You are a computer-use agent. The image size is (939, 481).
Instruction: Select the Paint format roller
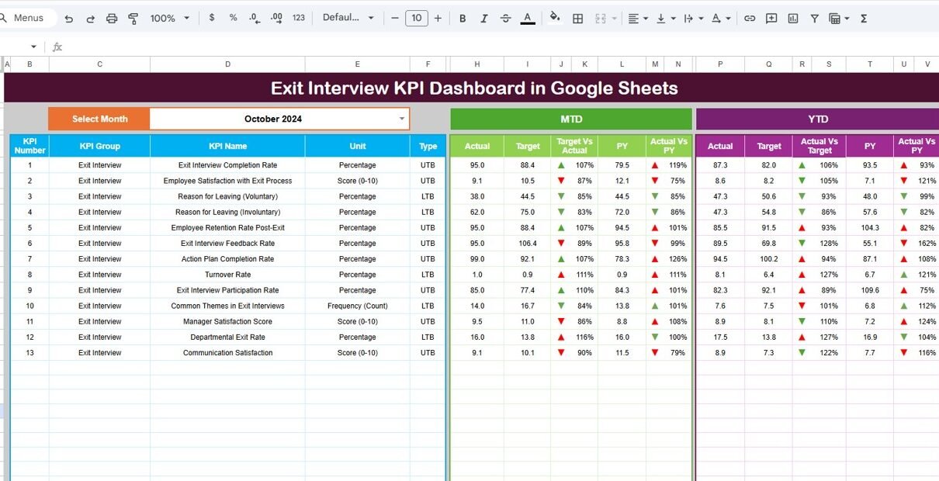[x=133, y=18]
